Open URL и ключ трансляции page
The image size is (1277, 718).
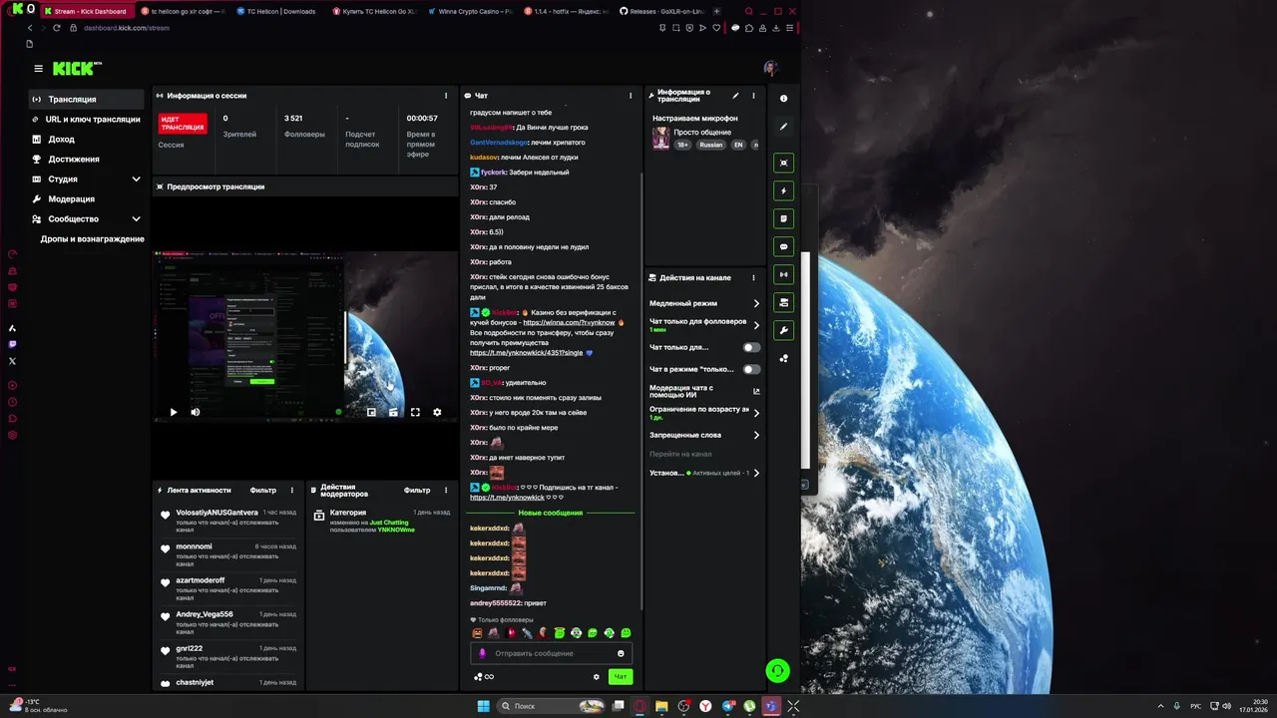point(87,119)
